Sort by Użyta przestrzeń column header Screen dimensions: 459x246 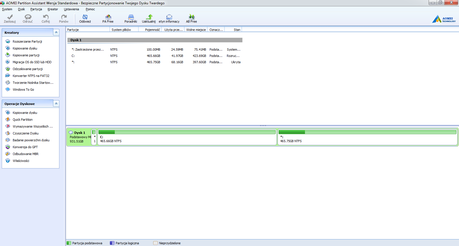point(173,30)
